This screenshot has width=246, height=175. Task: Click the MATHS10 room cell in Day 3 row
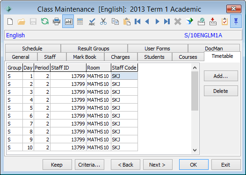tap(99, 92)
